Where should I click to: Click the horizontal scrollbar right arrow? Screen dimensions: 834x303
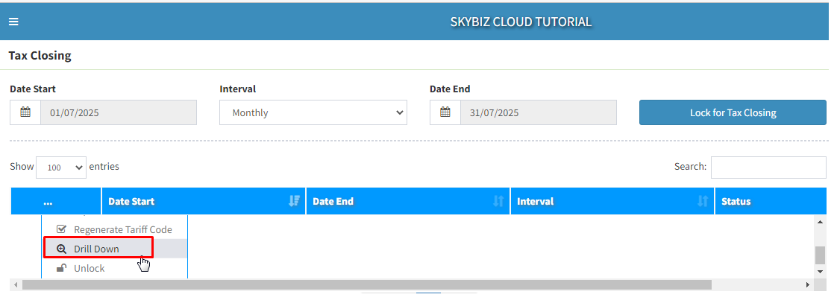pyautogui.click(x=807, y=285)
